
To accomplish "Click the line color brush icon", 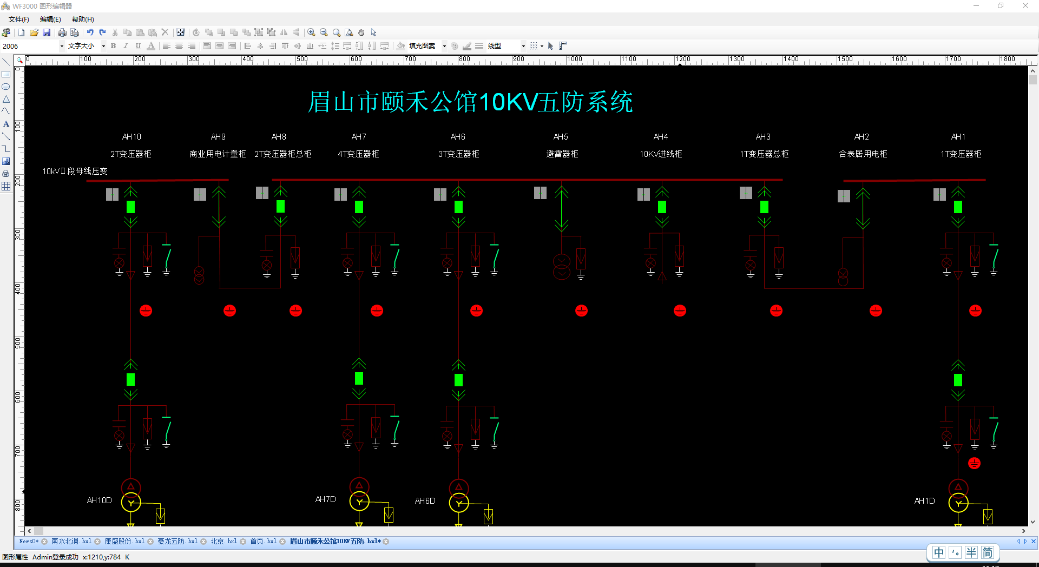I will click(x=467, y=46).
